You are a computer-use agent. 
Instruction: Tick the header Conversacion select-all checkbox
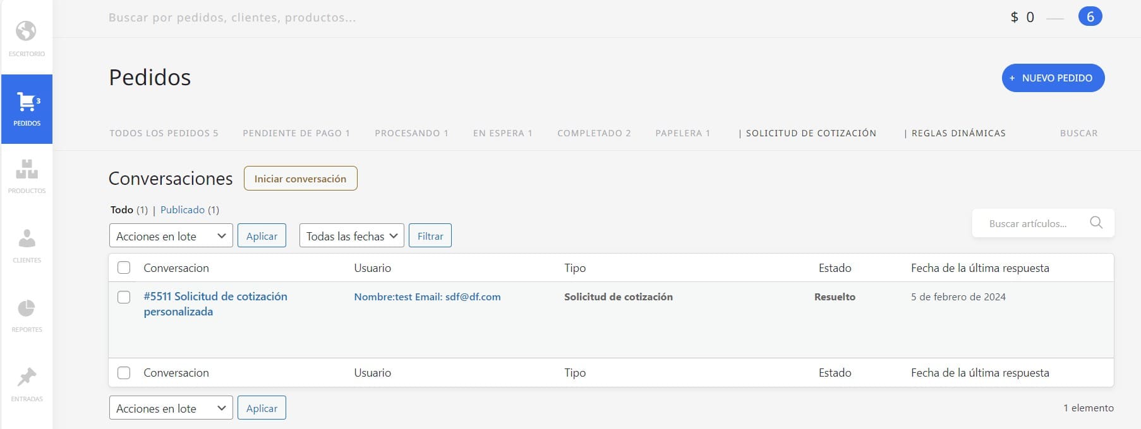pos(124,267)
